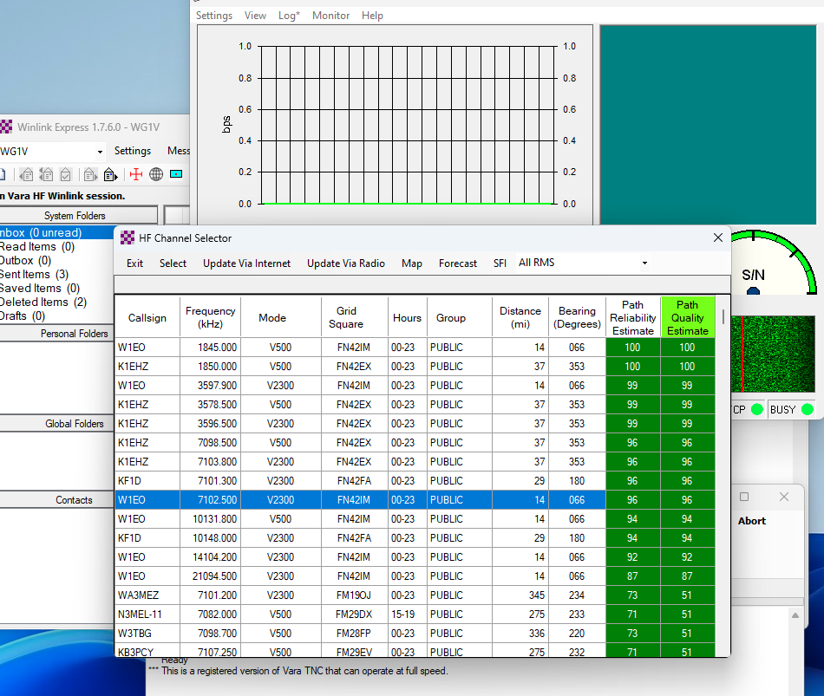Click the globe icon in Winlink toolbar
Image resolution: width=824 pixels, height=696 pixels.
click(156, 174)
